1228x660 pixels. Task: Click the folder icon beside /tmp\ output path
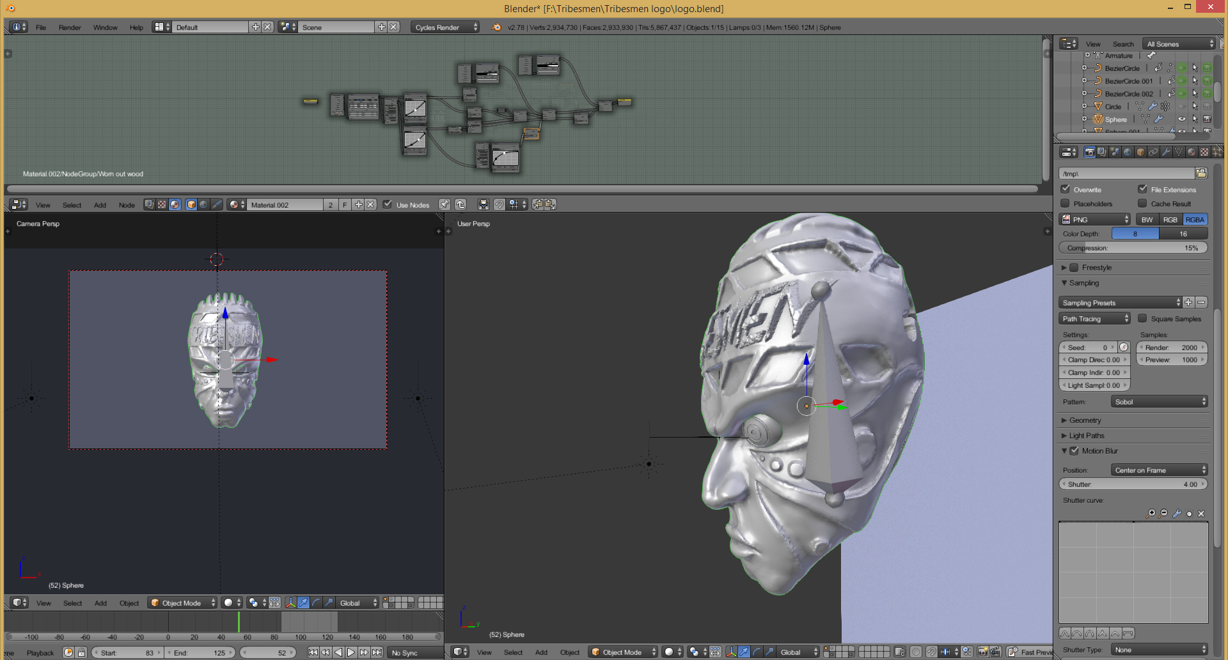tap(1201, 173)
